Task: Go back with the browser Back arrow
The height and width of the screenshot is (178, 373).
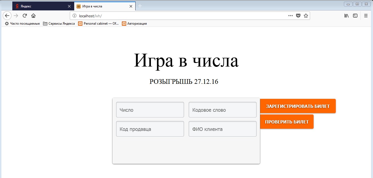Action: 7,16
